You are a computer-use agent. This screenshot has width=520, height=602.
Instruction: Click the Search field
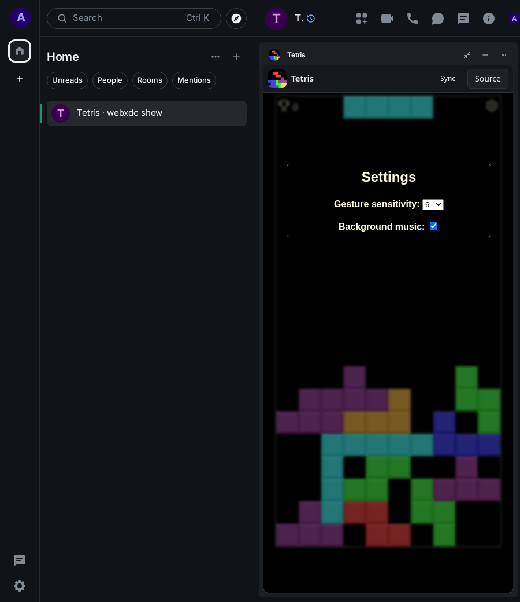(x=133, y=19)
